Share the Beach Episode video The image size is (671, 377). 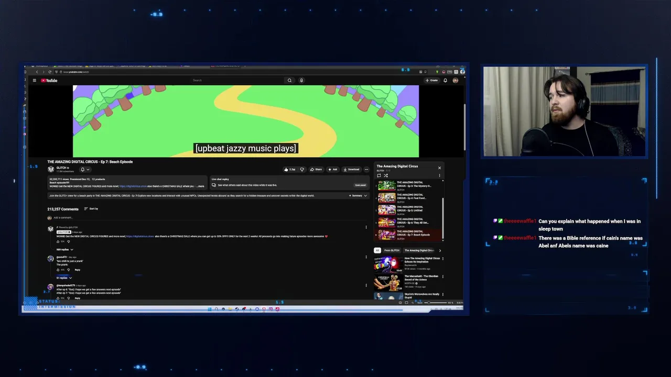316,170
